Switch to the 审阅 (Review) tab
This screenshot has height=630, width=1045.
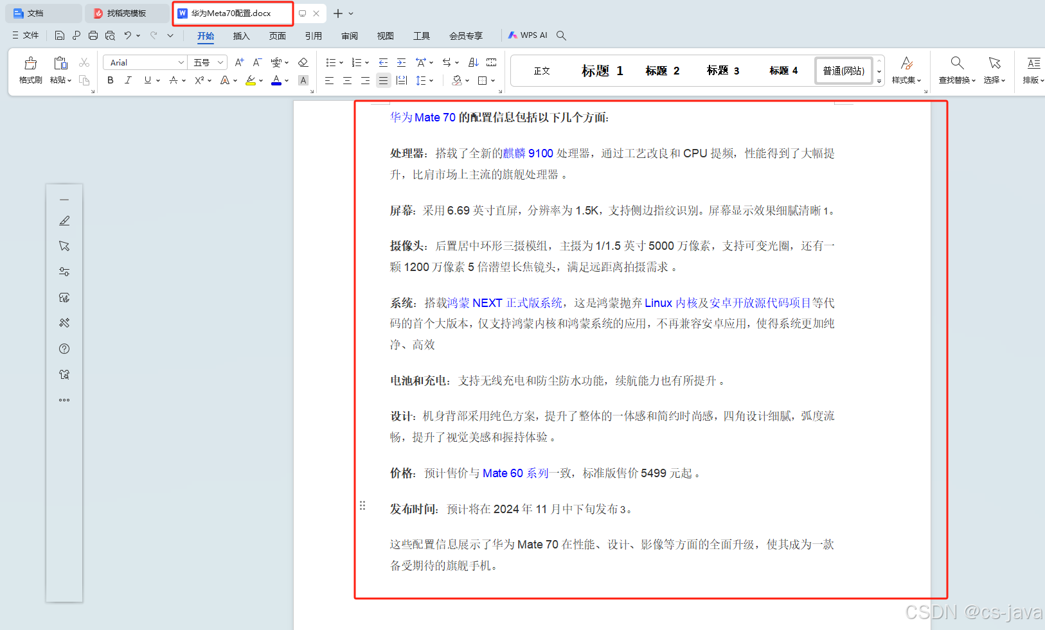[x=350, y=36]
